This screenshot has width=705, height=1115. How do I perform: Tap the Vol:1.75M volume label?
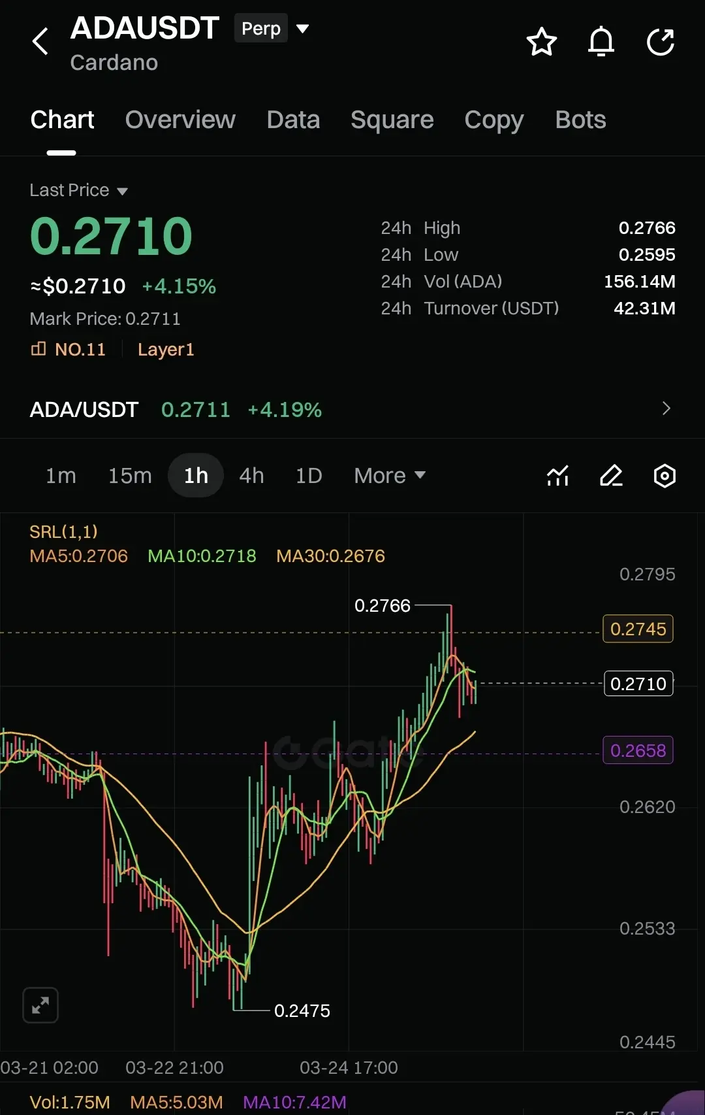(x=70, y=1103)
